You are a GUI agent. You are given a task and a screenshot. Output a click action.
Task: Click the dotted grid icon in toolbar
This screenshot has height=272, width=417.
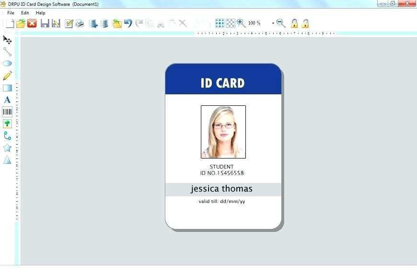point(220,23)
